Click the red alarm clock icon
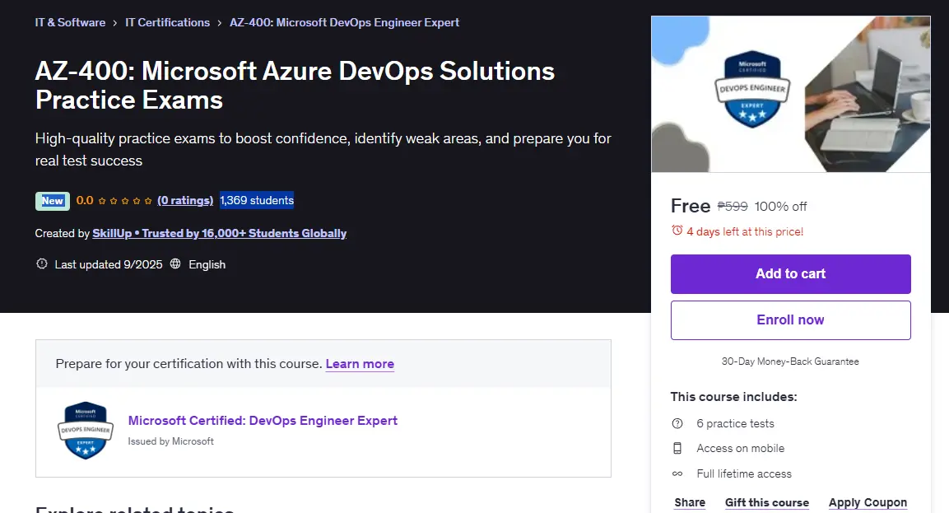The image size is (949, 513). pyautogui.click(x=677, y=231)
